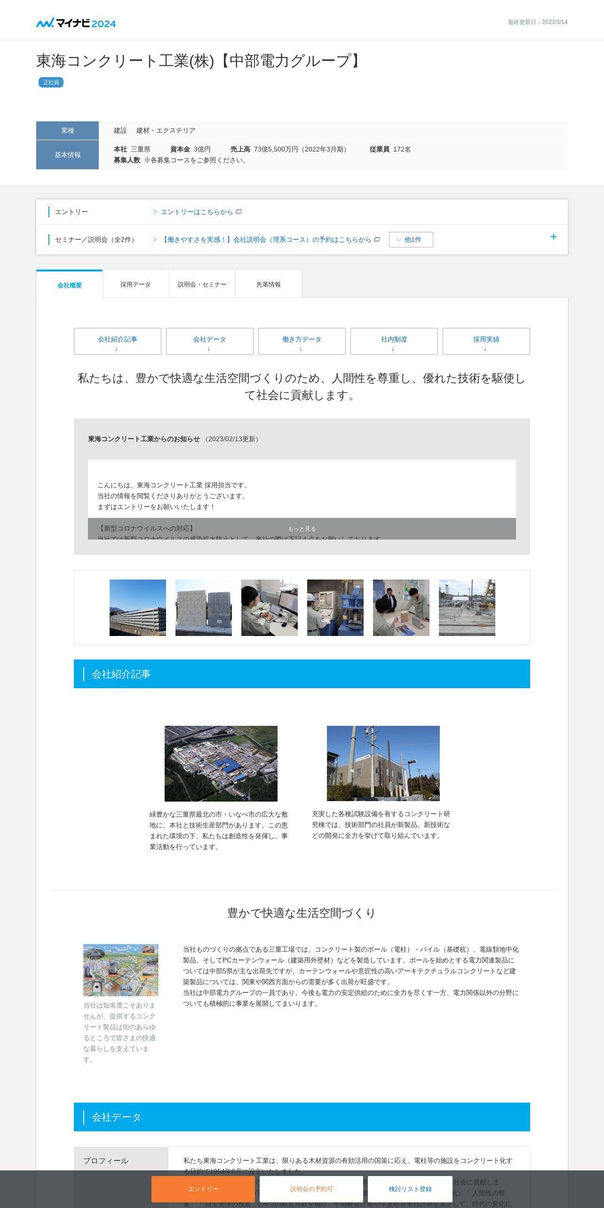Click the external-link icon after 会社説明会 reservation link
This screenshot has width=604, height=1208.
pyautogui.click(x=377, y=239)
